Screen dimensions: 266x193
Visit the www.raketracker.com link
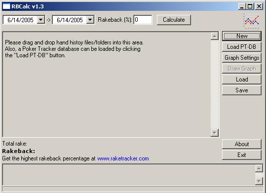tap(123, 158)
